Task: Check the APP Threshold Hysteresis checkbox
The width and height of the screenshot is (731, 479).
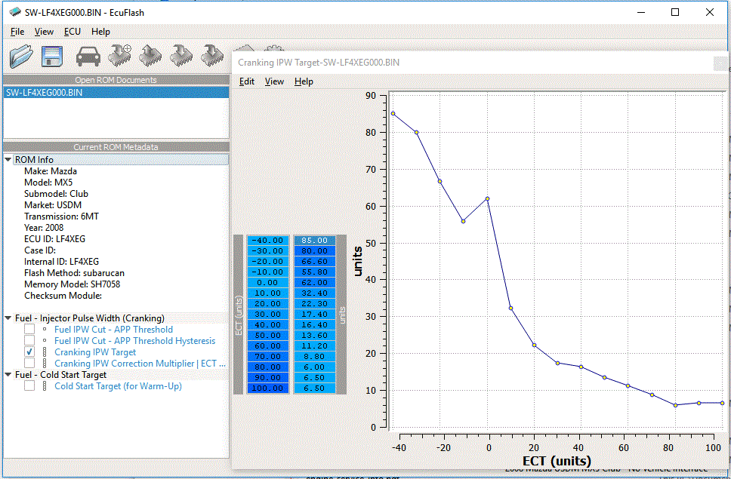Action: click(x=29, y=341)
